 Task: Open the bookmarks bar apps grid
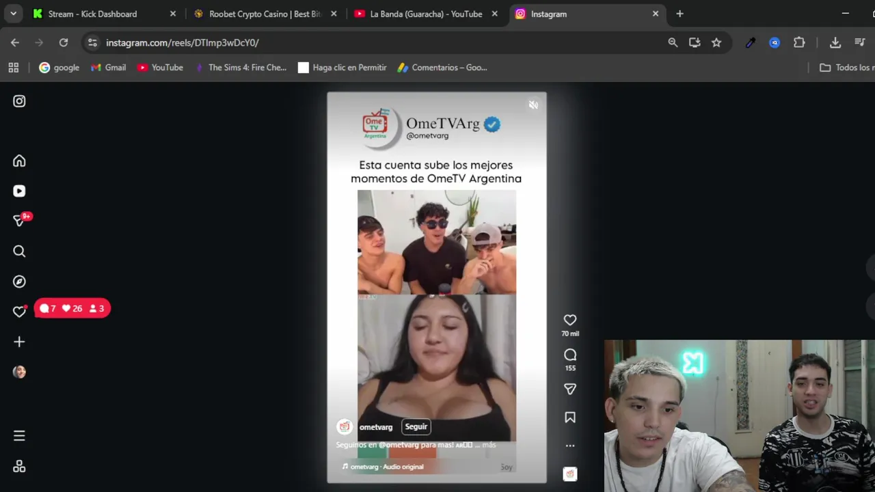[x=13, y=68]
